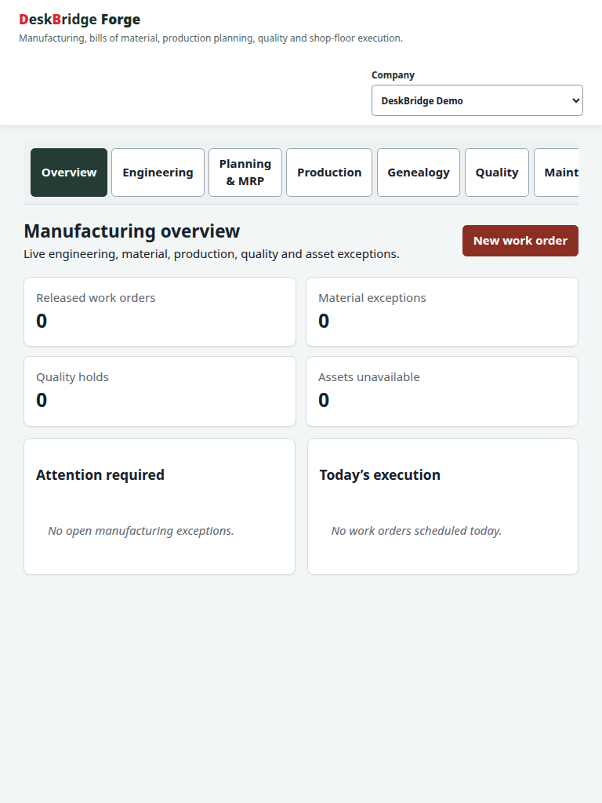This screenshot has width=602, height=803.
Task: Show the partially hidden Maintenance tab
Action: pyautogui.click(x=557, y=173)
